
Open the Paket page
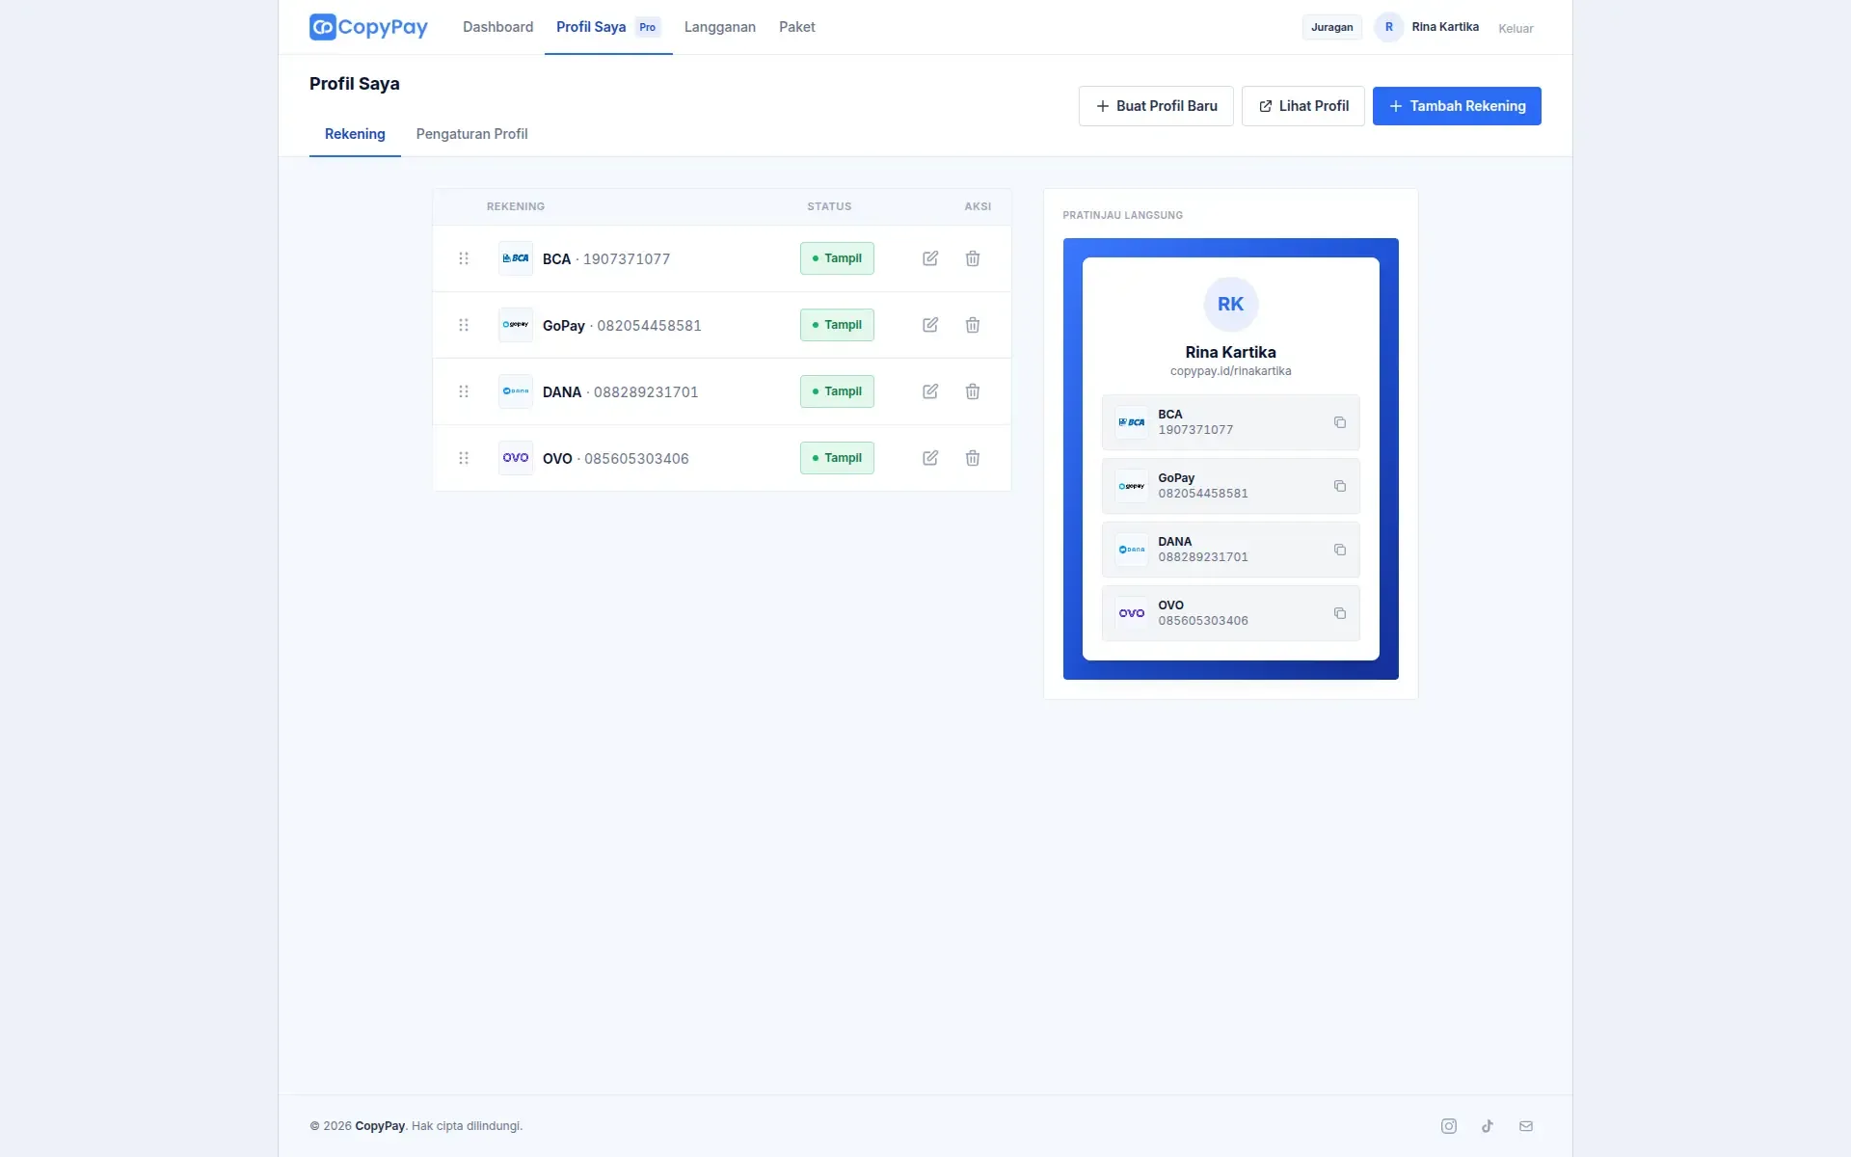797,27
